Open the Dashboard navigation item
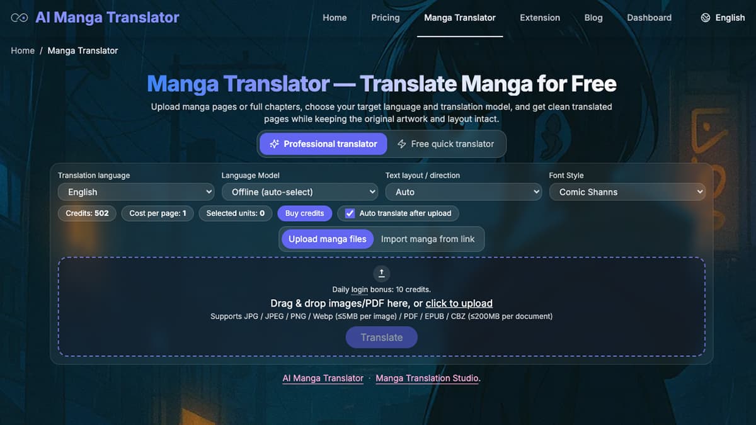756x425 pixels. [649, 18]
